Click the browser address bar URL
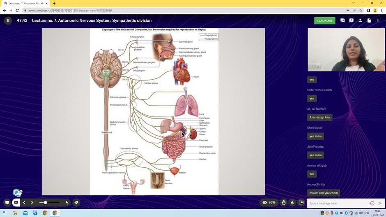Viewport: 386px width, 217px height. point(70,11)
